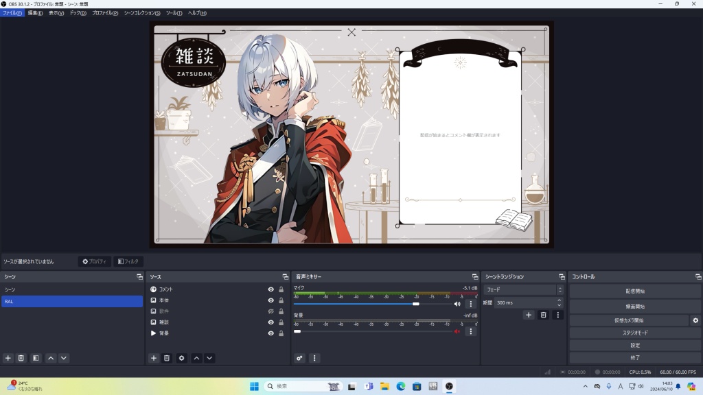Remove transition with trash icon
This screenshot has width=703, height=395.
[x=544, y=315]
